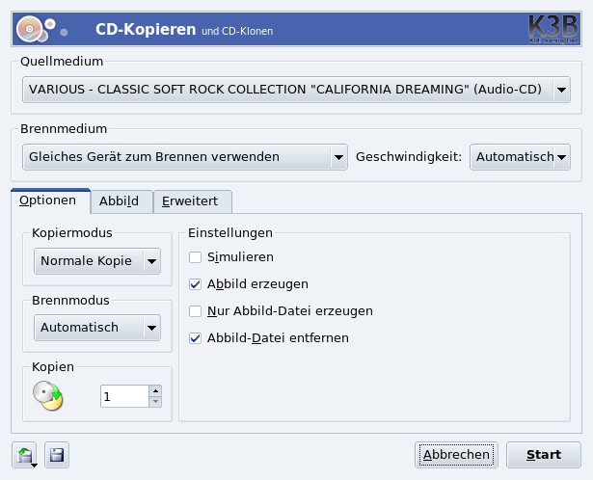The width and height of the screenshot is (593, 480).
Task: Open the Erweitert tab
Action: coord(190,201)
